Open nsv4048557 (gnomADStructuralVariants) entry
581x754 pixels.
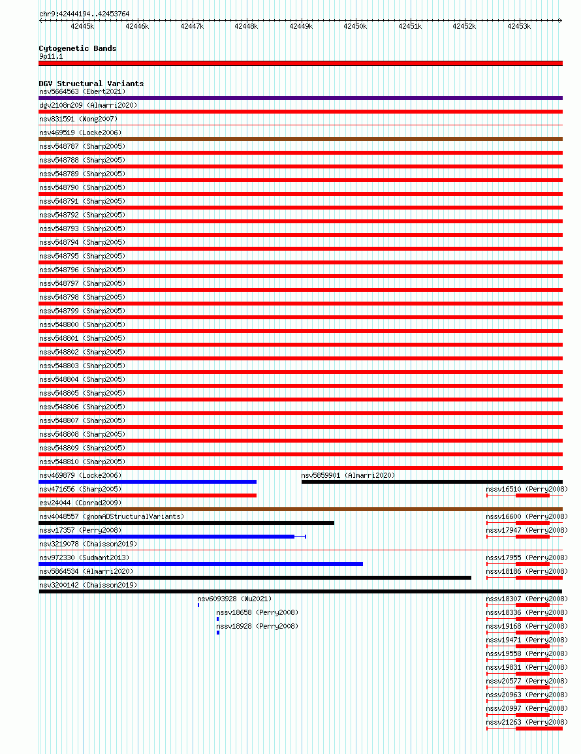click(112, 516)
